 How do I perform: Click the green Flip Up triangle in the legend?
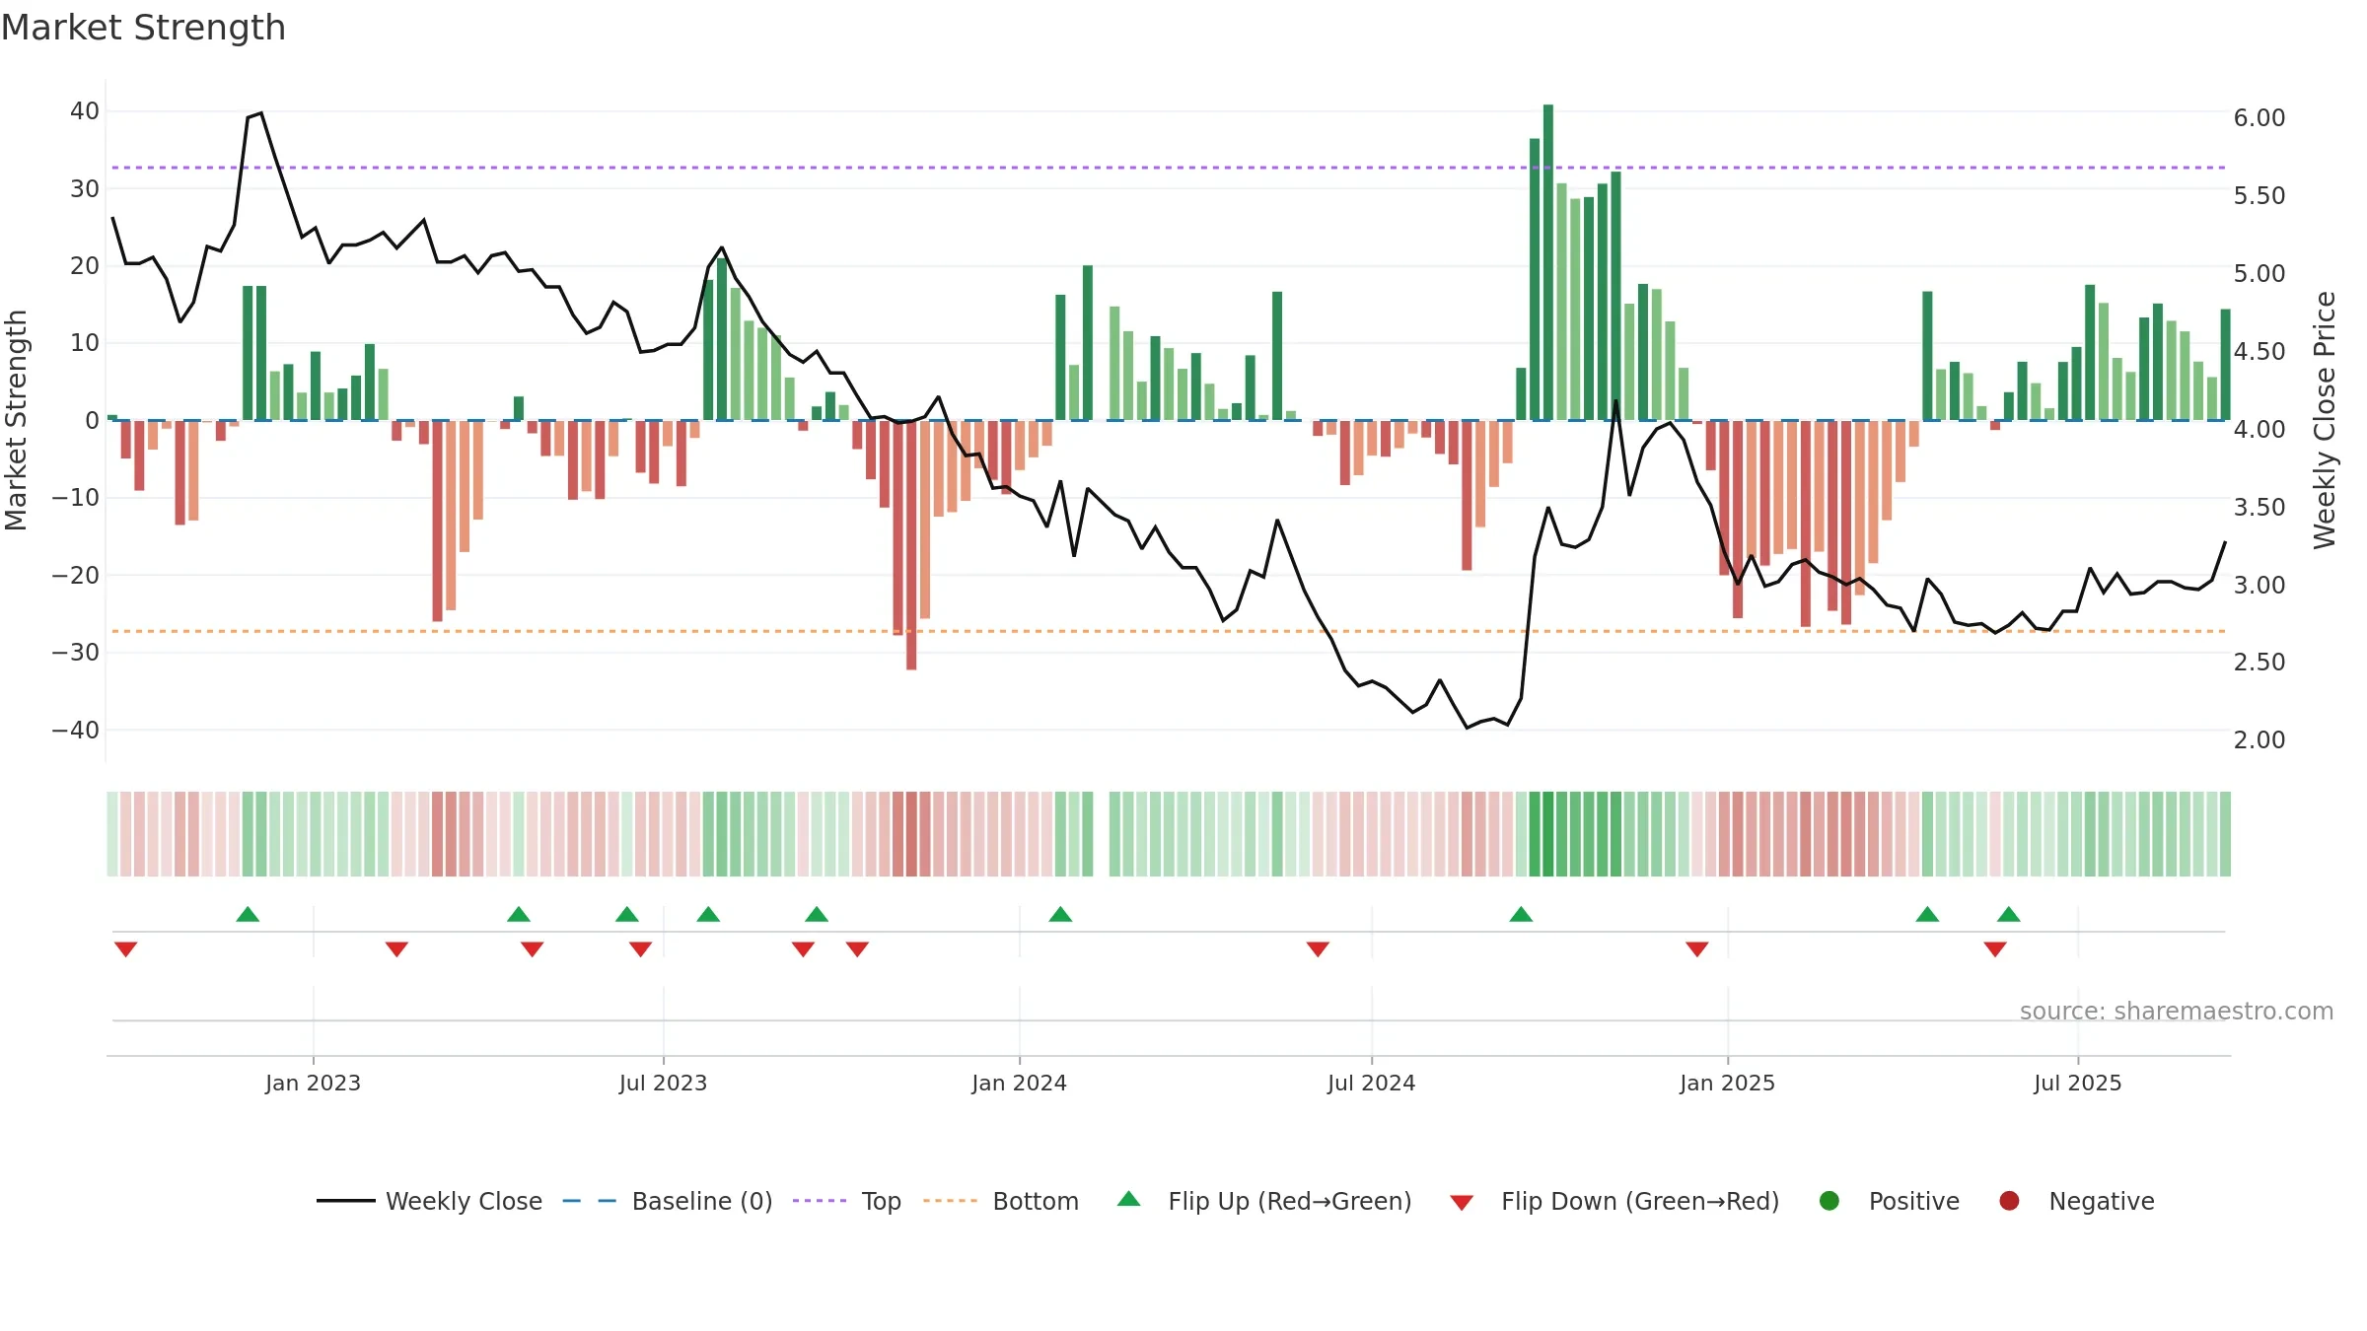[1129, 1199]
